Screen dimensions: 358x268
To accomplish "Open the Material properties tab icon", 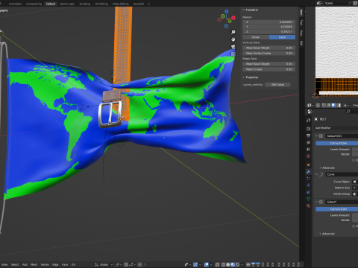I will click(309, 205).
